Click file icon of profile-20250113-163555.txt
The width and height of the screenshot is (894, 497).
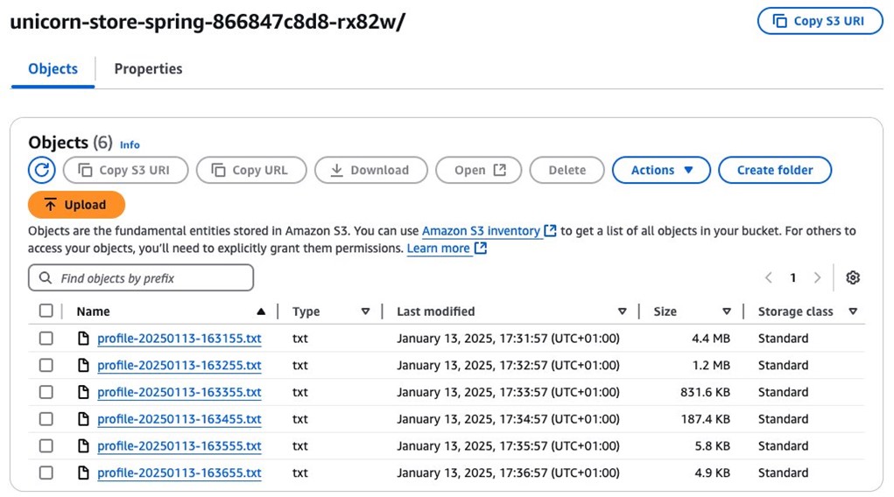[x=83, y=445]
